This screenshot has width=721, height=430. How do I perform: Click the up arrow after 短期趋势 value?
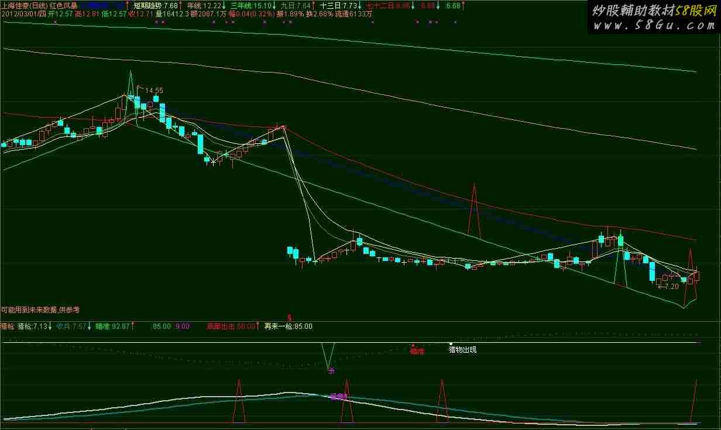(181, 6)
